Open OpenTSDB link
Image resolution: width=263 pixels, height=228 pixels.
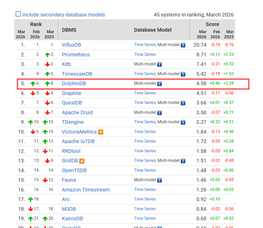(x=74, y=170)
